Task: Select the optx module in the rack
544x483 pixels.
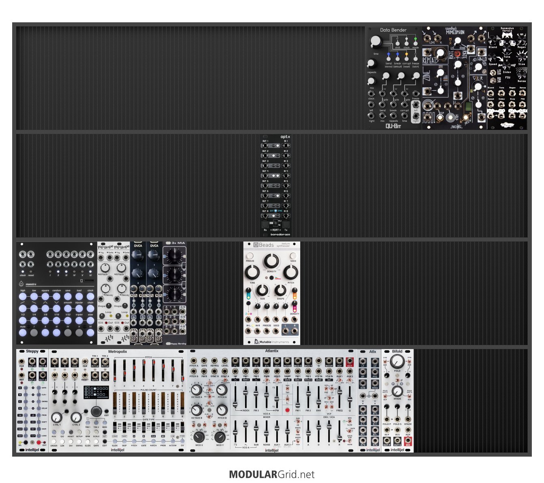Action: [x=275, y=185]
